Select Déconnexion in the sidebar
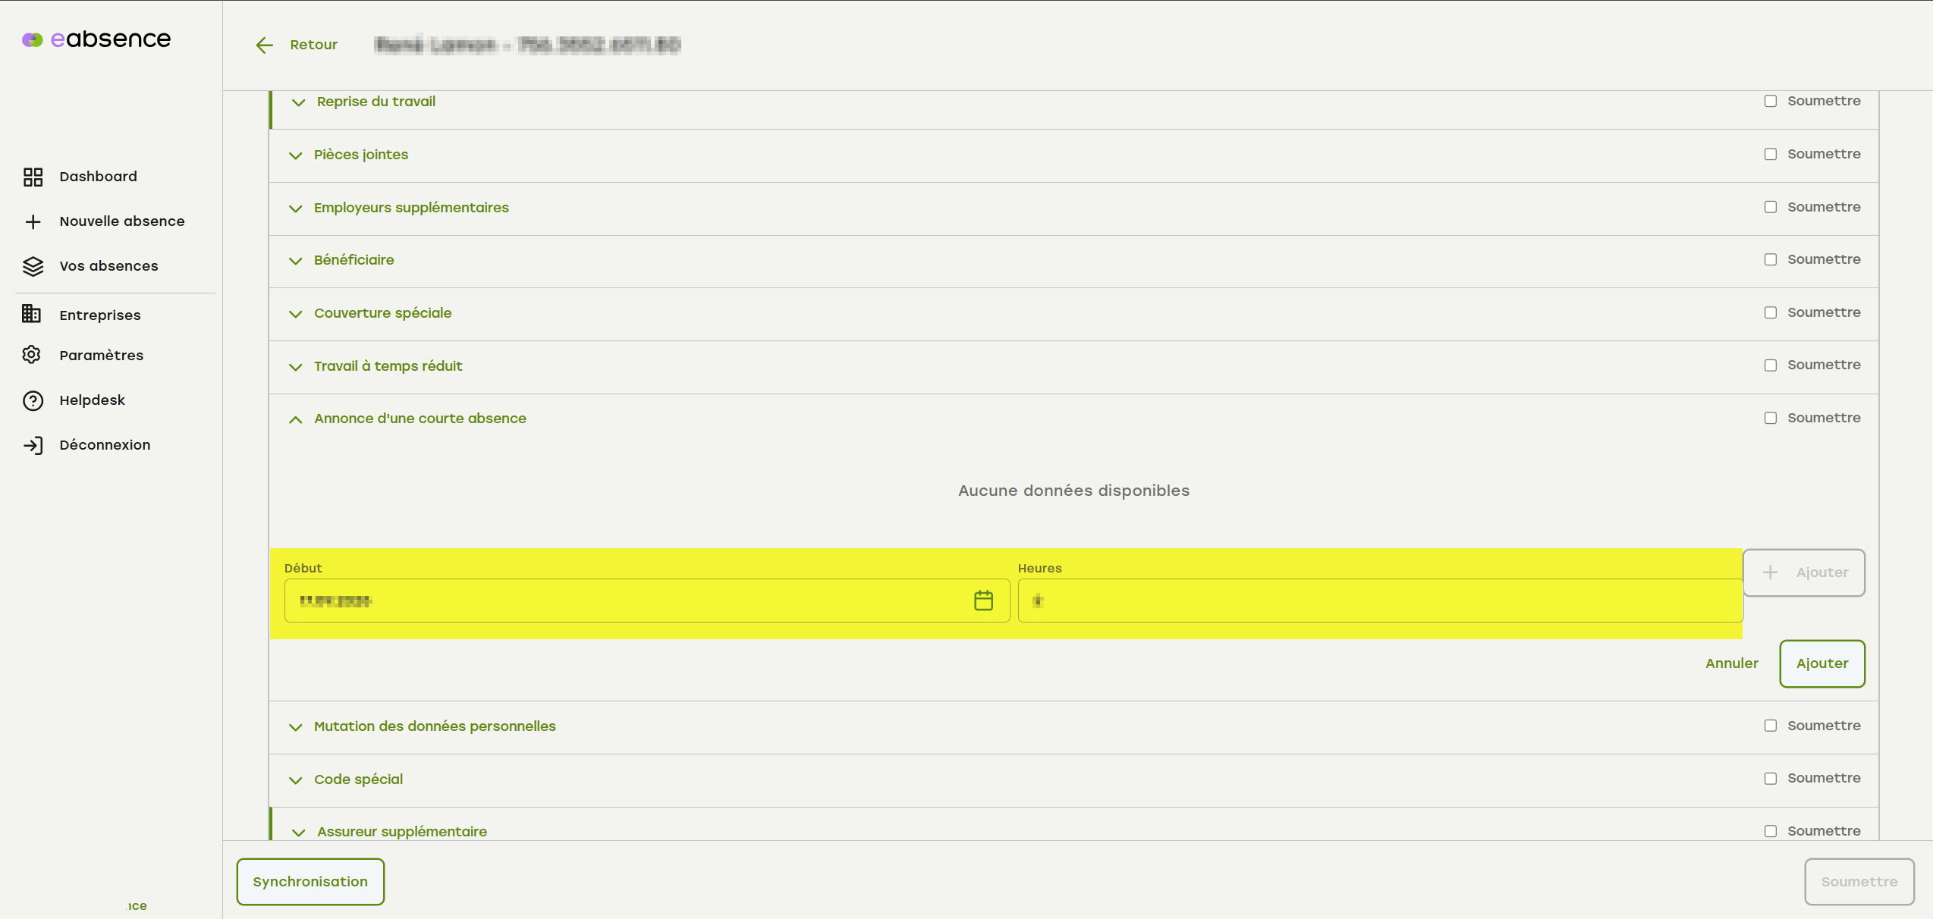1933x919 pixels. (x=105, y=445)
